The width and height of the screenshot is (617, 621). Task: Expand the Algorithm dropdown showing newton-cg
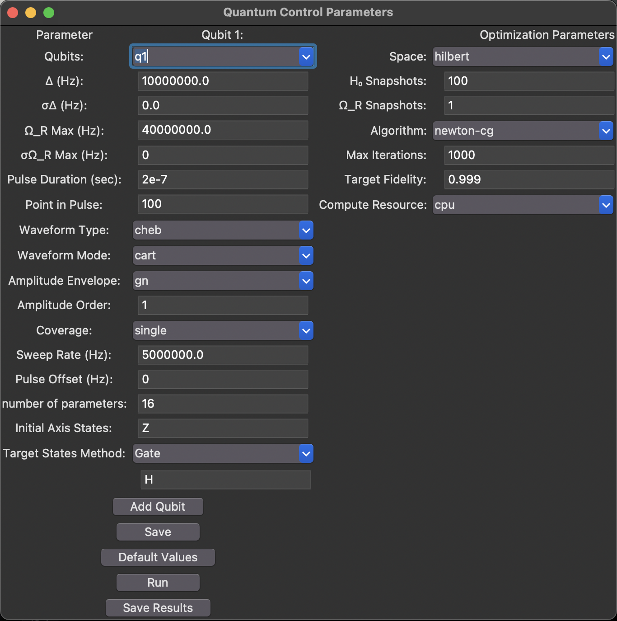(523, 131)
